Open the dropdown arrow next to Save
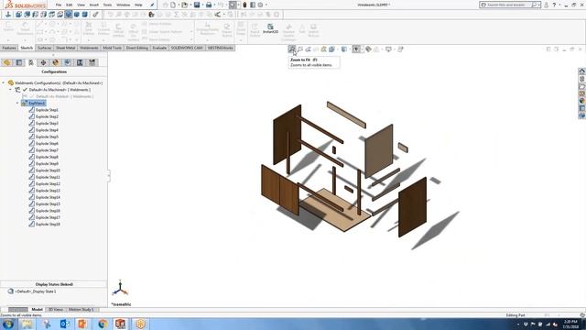586x330 pixels. (202, 5)
